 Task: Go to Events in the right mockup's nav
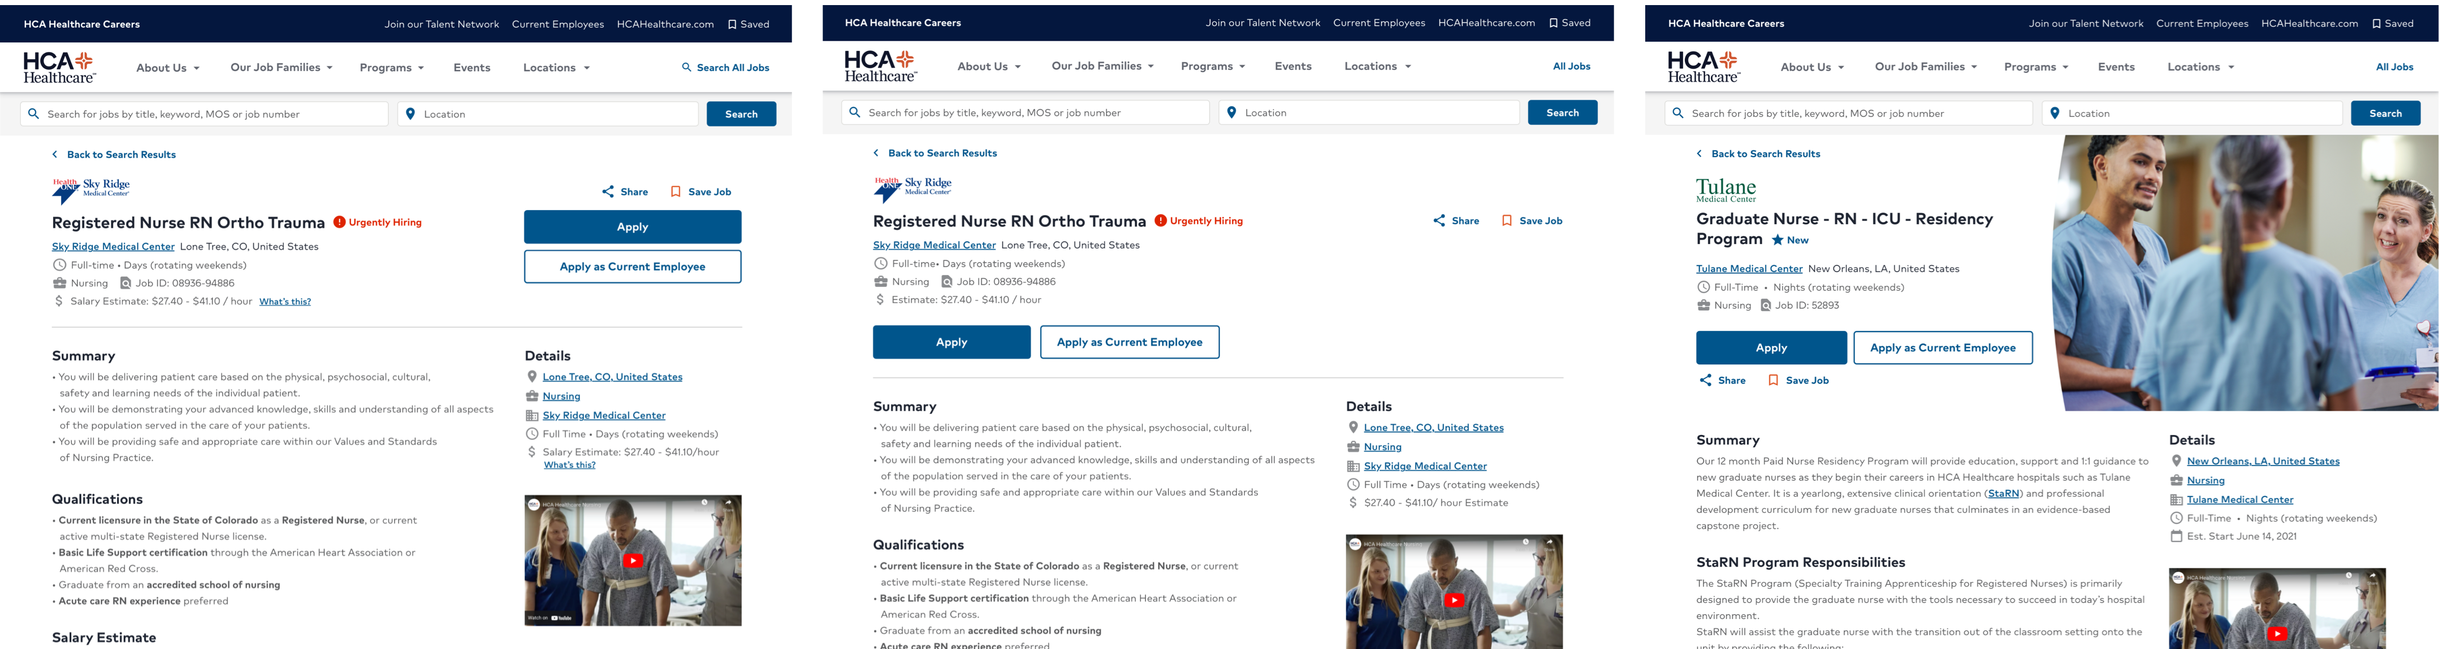[x=2116, y=67]
